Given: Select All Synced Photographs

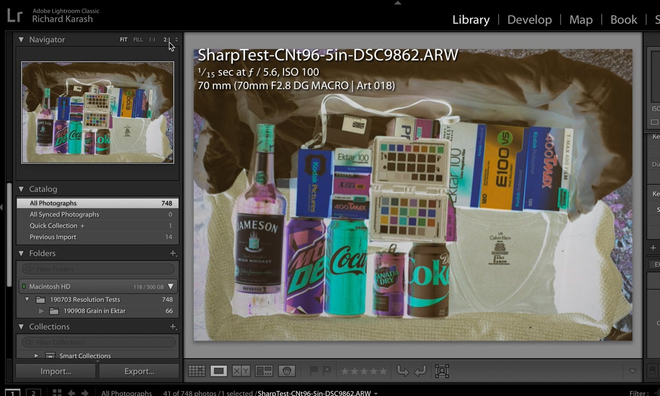Looking at the screenshot, I should [98, 214].
